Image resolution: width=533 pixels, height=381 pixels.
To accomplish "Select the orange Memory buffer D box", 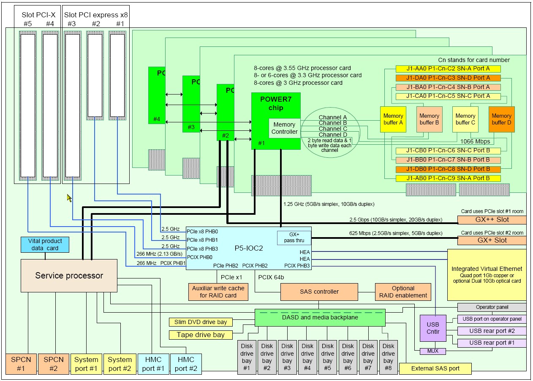I will 501,119.
